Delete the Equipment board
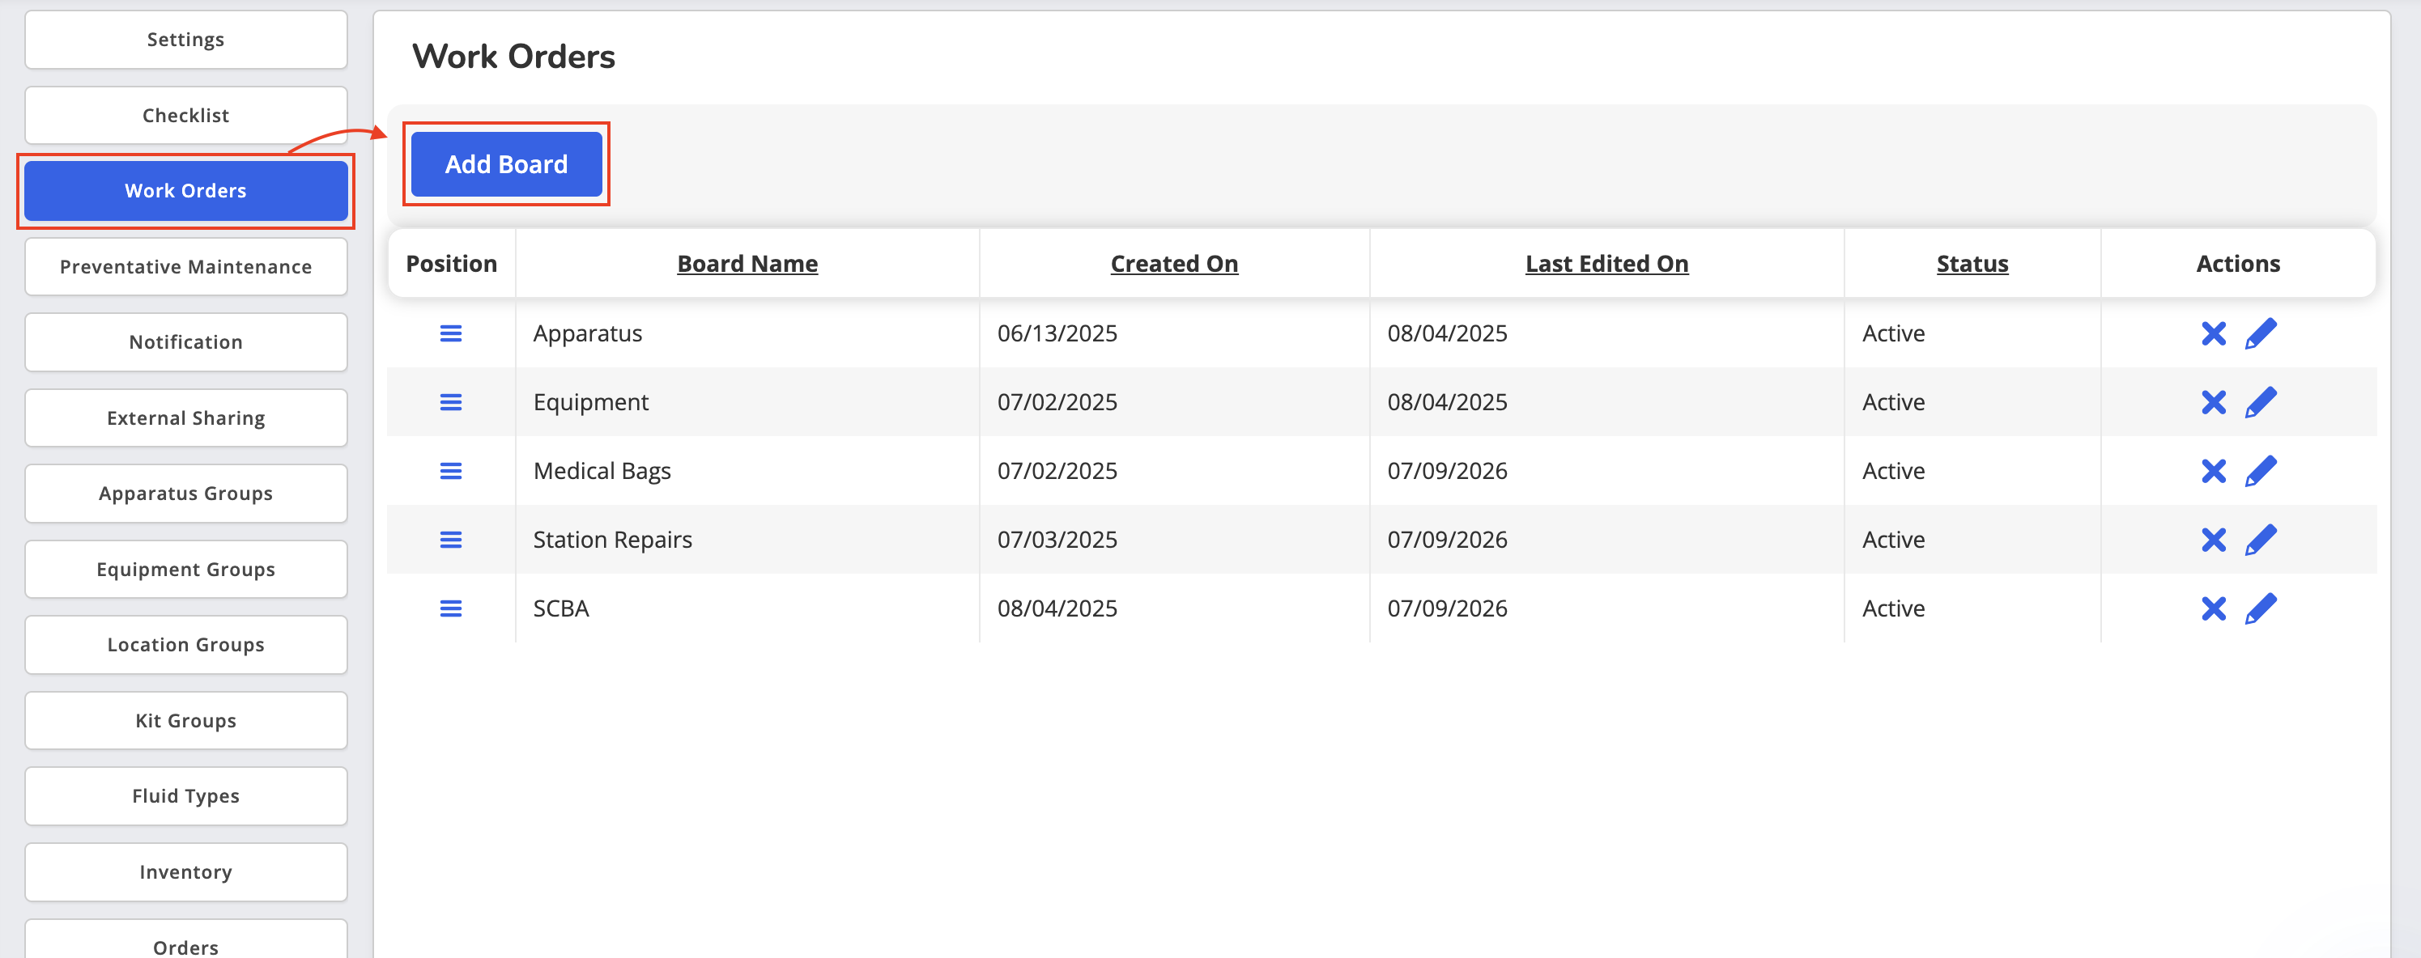 coord(2213,402)
